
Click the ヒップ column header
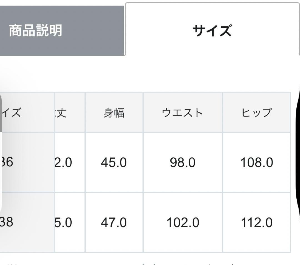257,112
